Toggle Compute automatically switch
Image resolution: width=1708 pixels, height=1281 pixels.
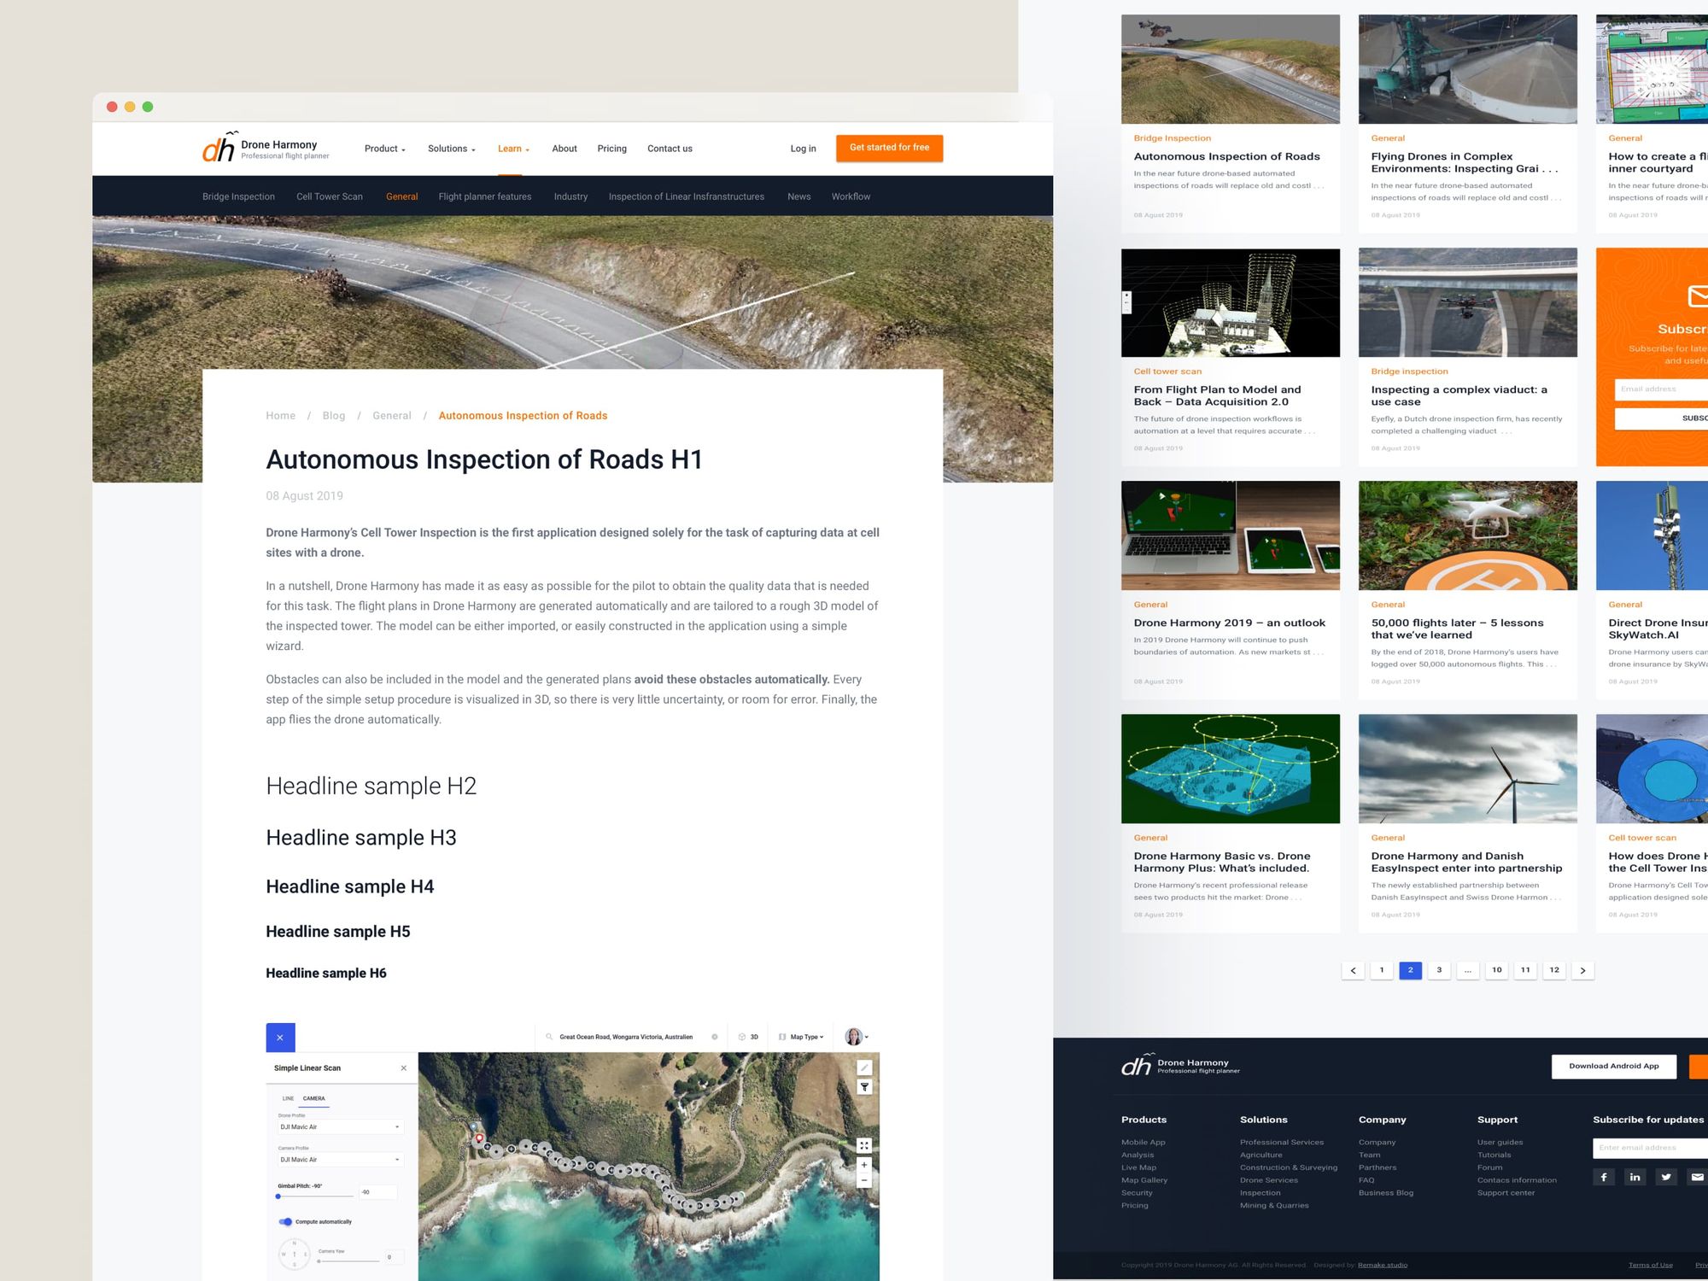click(x=286, y=1221)
